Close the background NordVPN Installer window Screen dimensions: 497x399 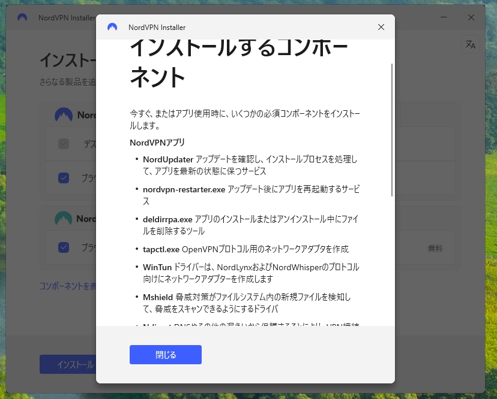tap(471, 17)
